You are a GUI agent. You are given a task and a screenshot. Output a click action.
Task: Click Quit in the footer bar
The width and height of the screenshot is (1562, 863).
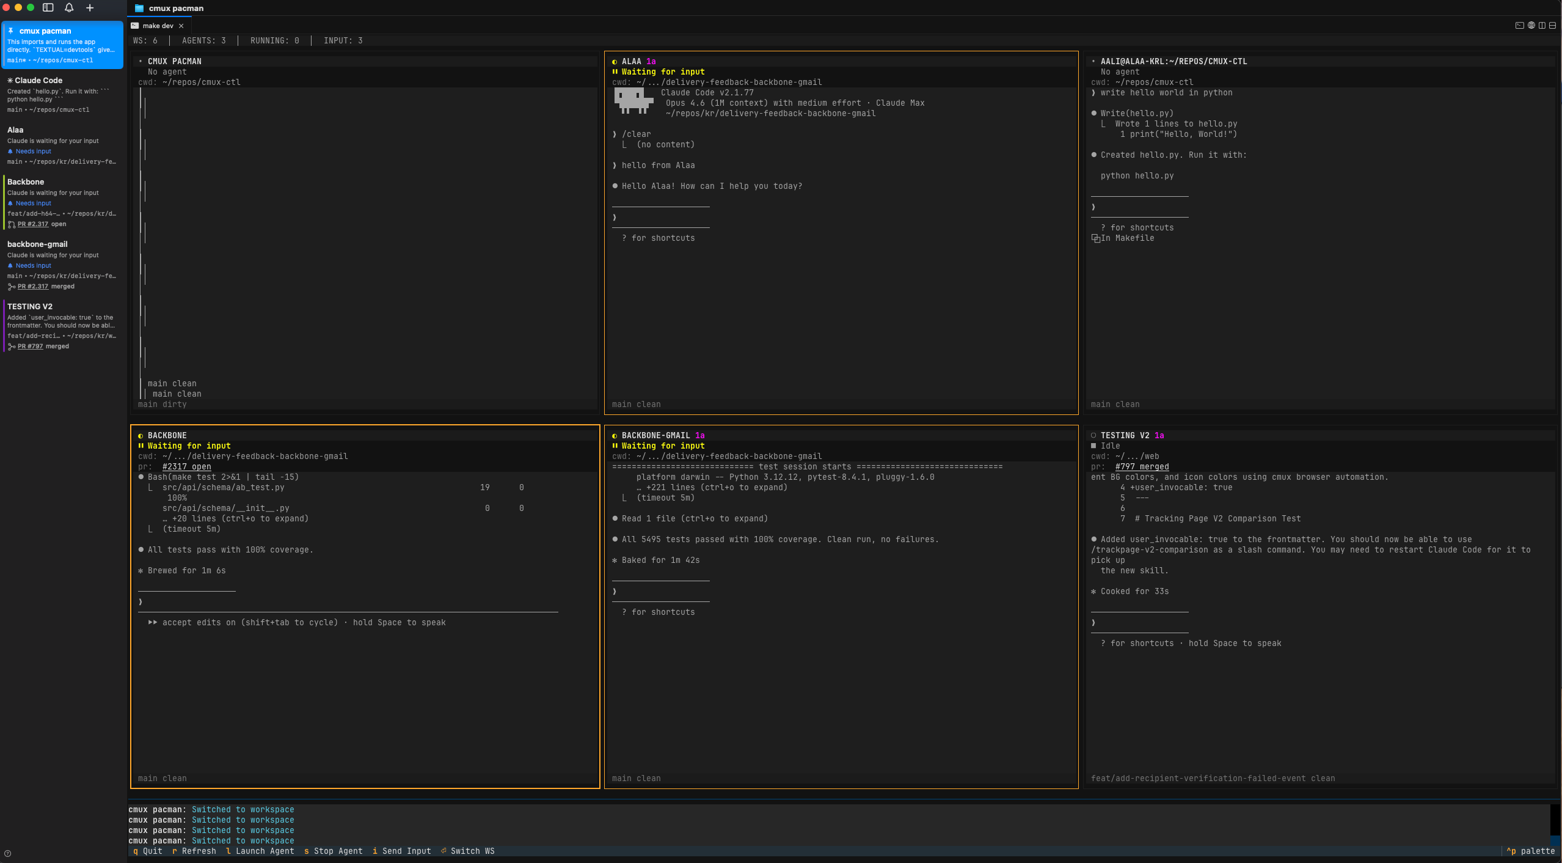148,851
